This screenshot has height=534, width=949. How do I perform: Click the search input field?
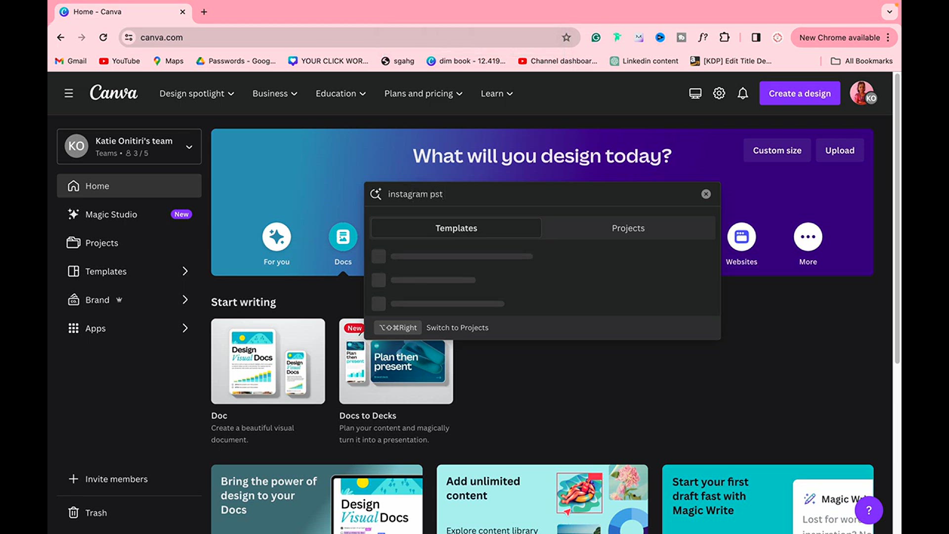click(541, 194)
